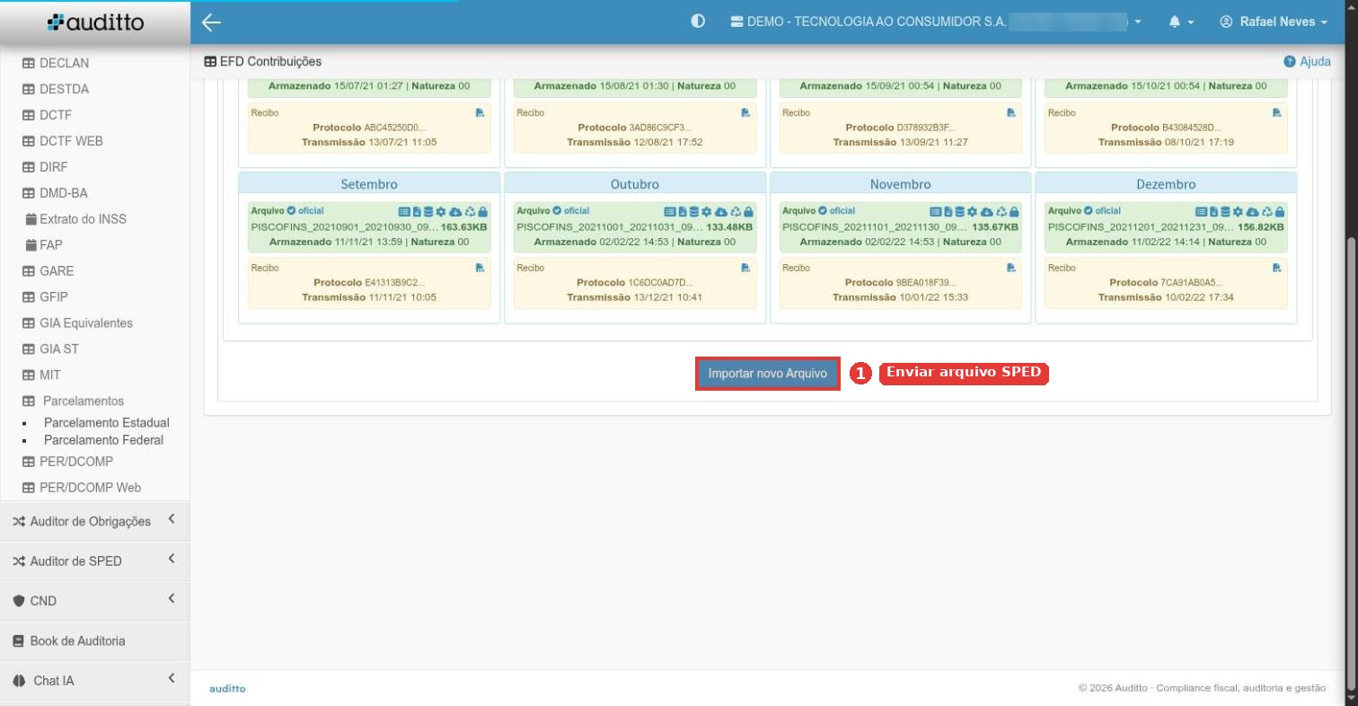Open the Ajuda help link
1358x706 pixels.
[1308, 61]
